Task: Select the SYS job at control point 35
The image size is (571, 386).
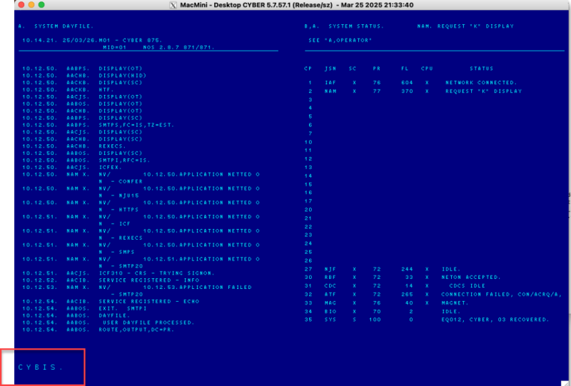Action: coord(330,320)
